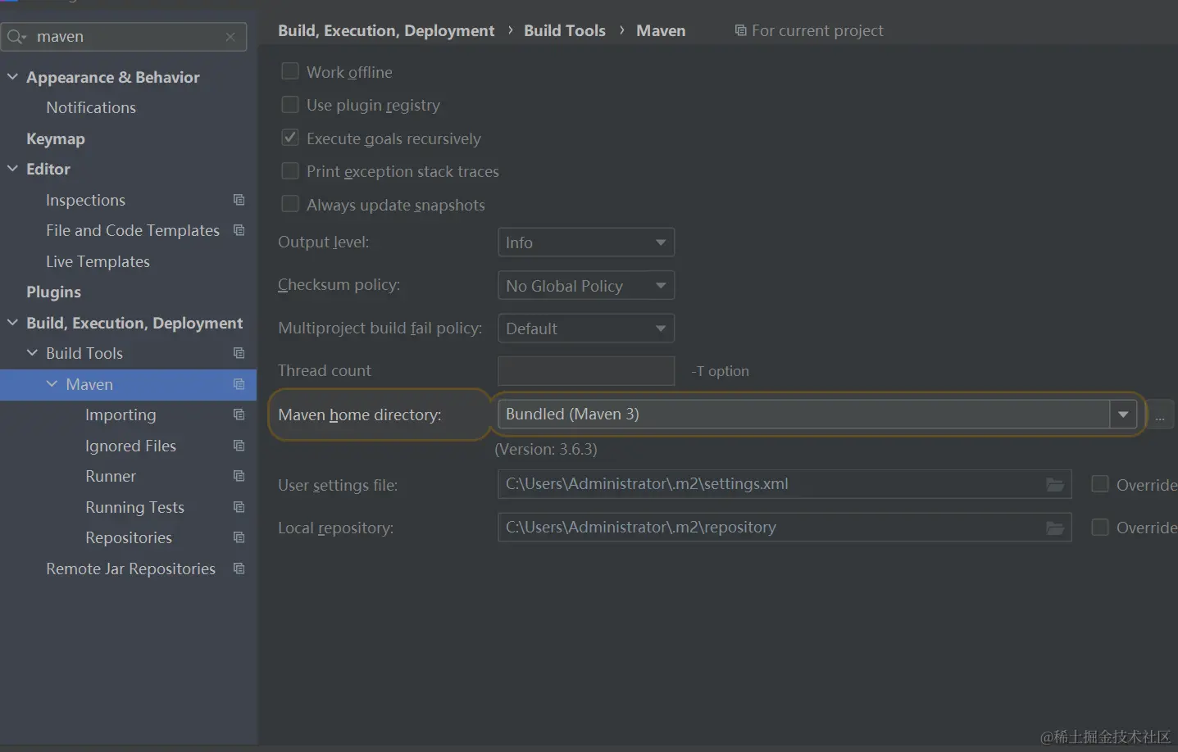Open the Checksum policy dropdown
The image size is (1178, 752).
pyautogui.click(x=586, y=285)
